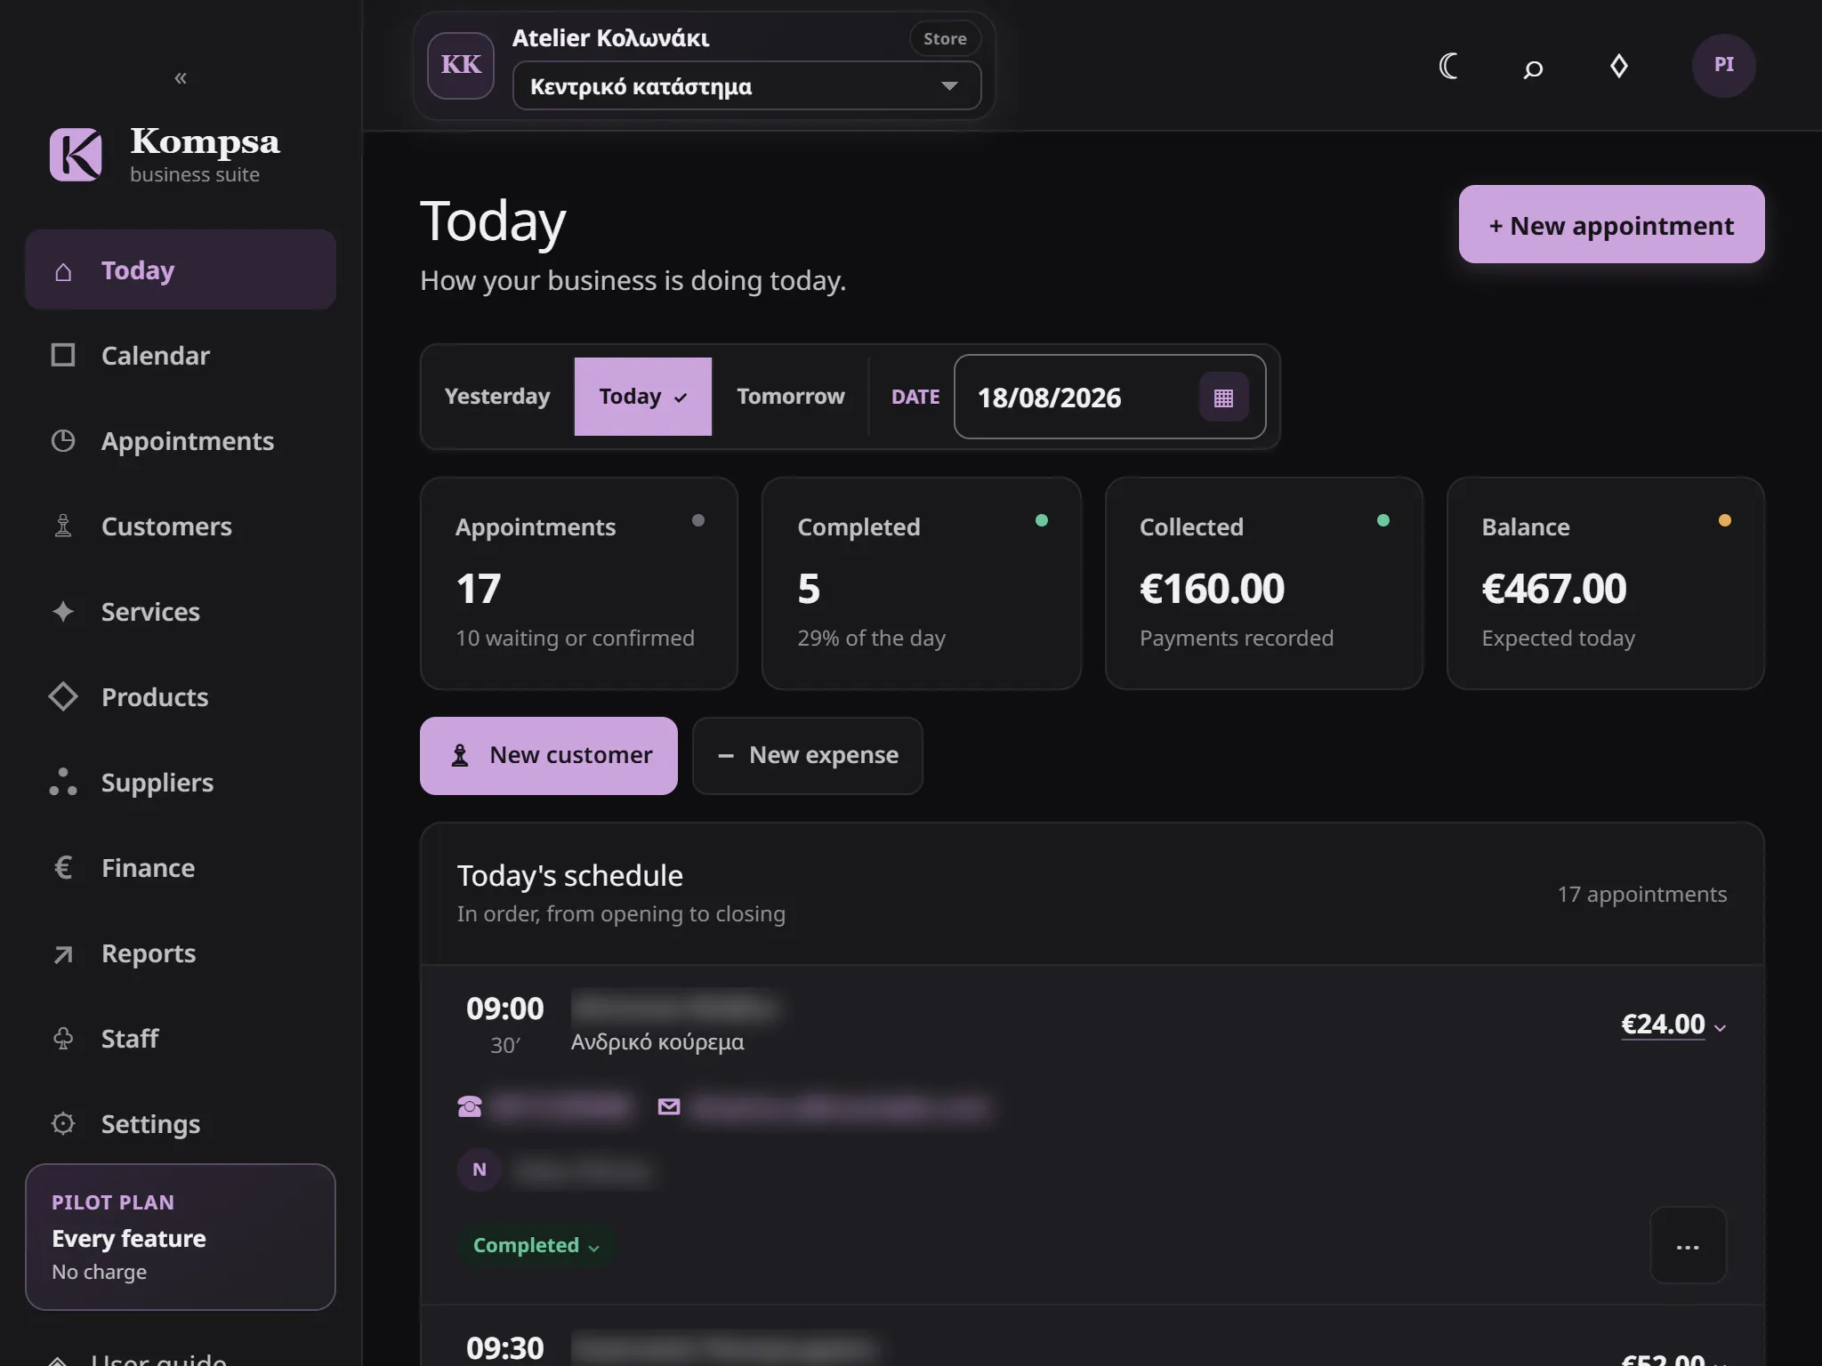
Task: Click the email envelope icon in 09:00 appointment
Action: pos(669,1106)
